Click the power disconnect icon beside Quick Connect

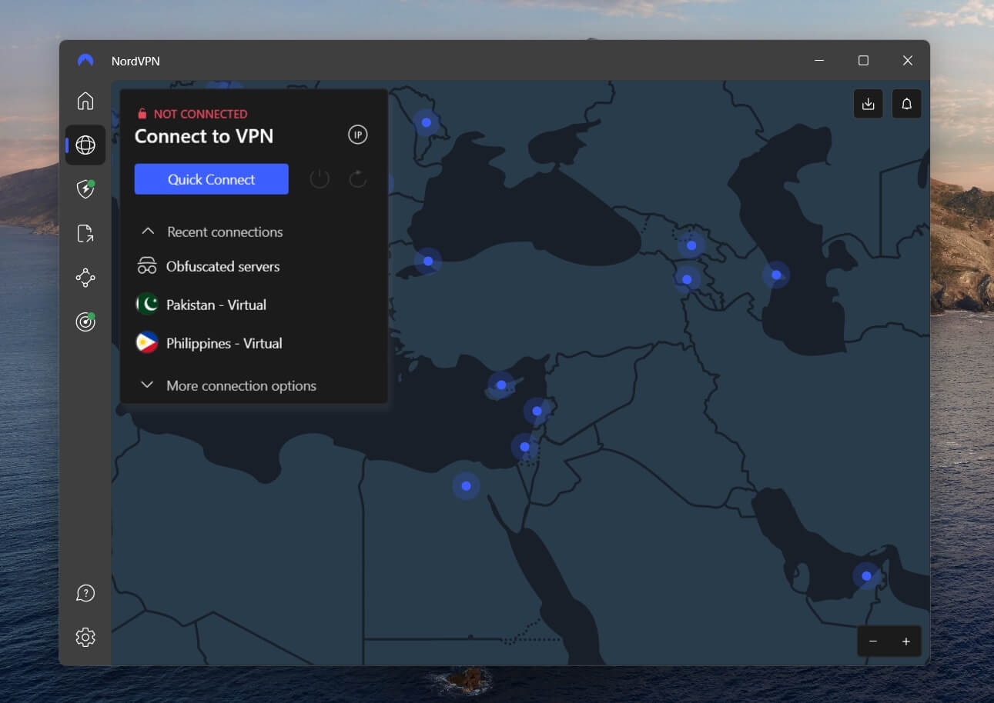tap(319, 178)
